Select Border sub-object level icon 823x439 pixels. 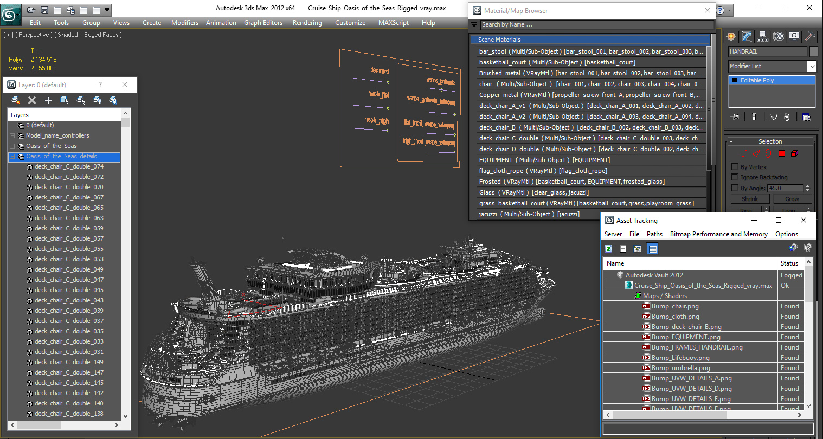(768, 154)
